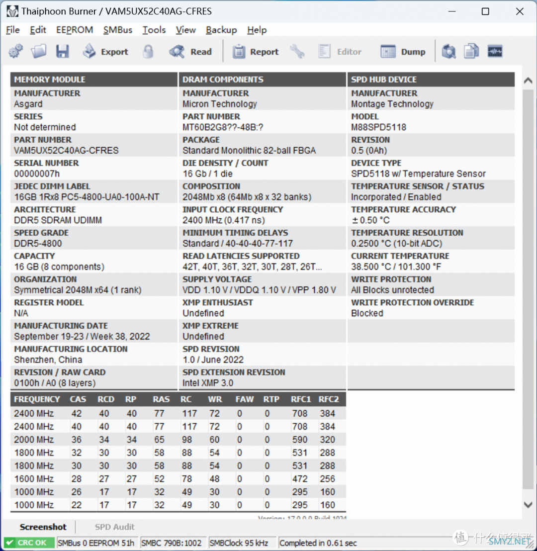Click the Micron Technology manufacturer value

[x=220, y=104]
